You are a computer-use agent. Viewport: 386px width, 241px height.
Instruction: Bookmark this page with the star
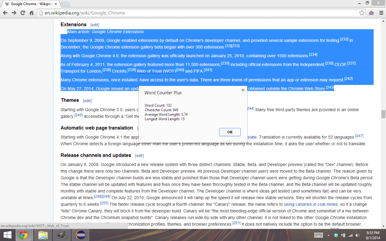tap(362, 13)
